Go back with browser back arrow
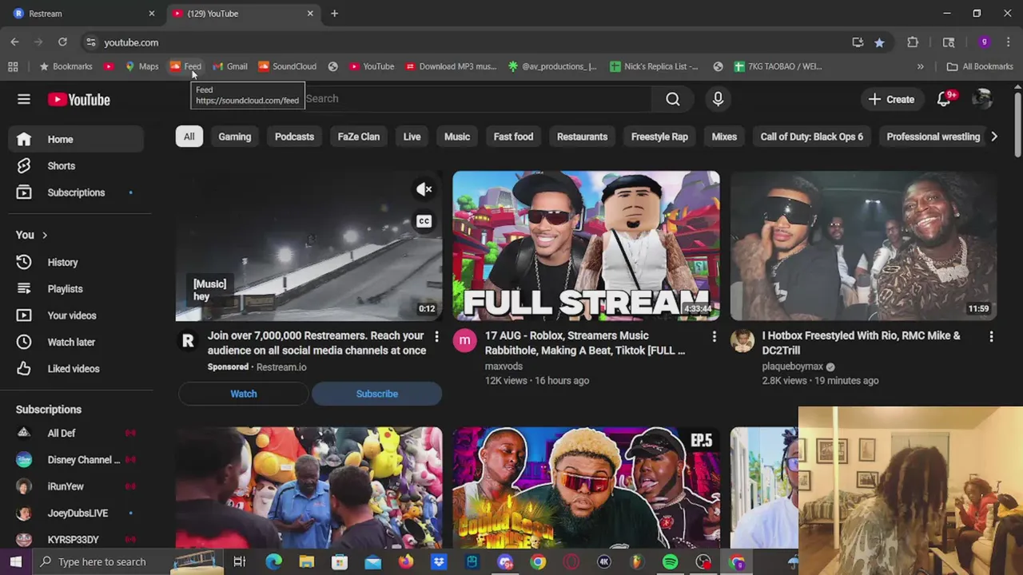The width and height of the screenshot is (1023, 575). pyautogui.click(x=15, y=42)
